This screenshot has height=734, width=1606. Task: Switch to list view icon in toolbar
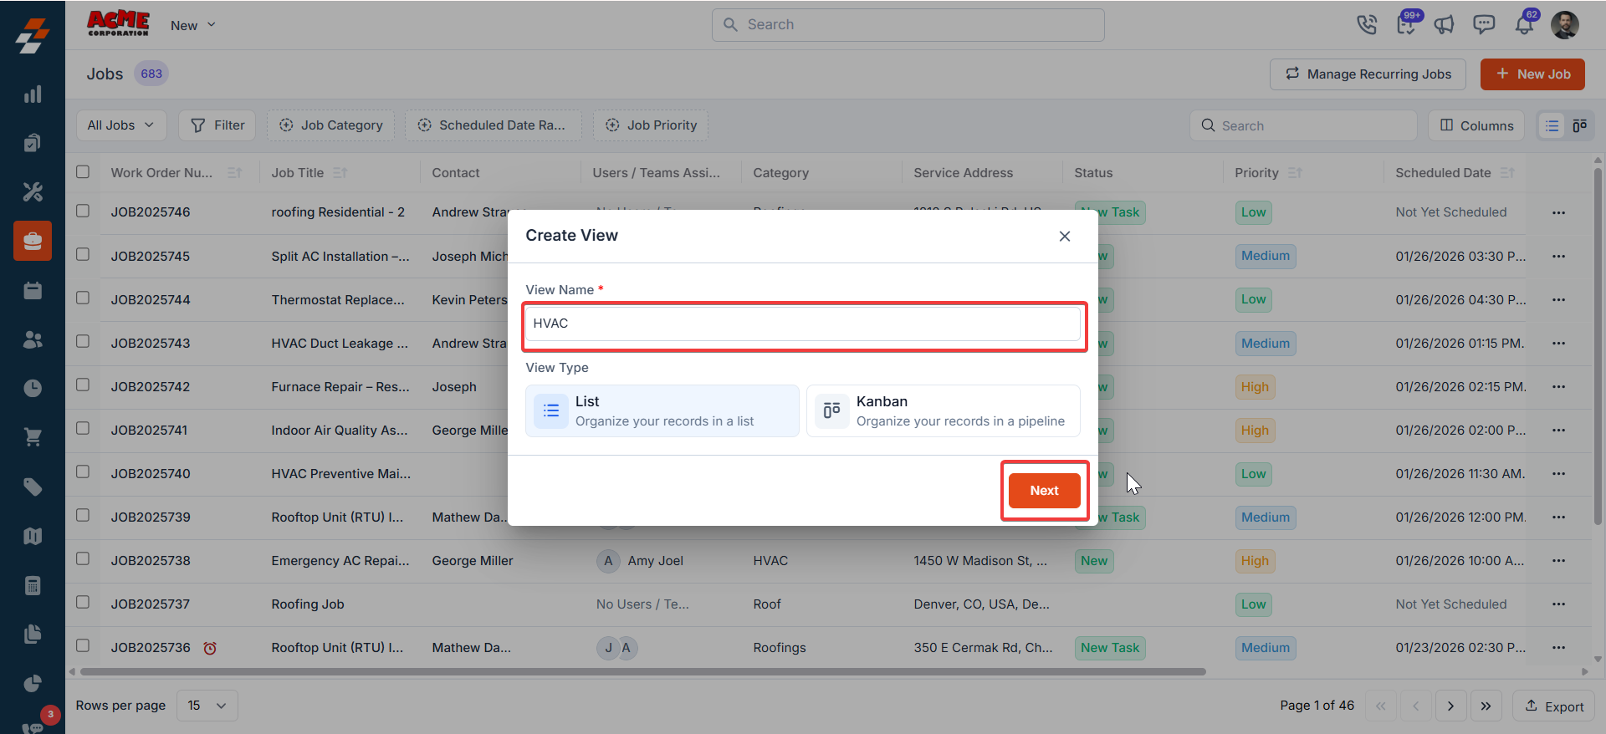click(x=1552, y=125)
